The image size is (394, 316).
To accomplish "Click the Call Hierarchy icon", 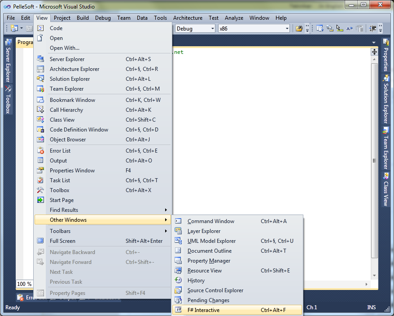I will (x=40, y=110).
